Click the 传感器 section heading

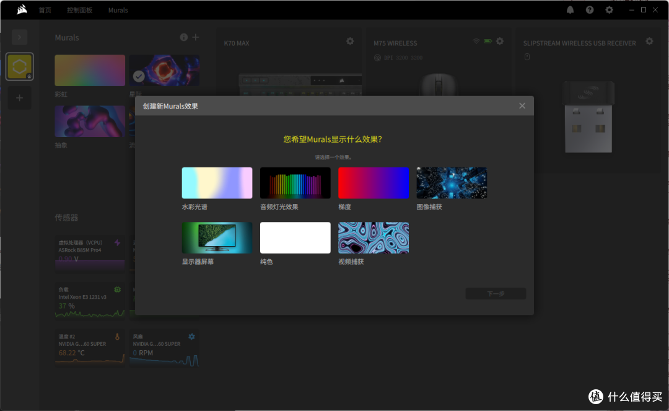point(66,218)
